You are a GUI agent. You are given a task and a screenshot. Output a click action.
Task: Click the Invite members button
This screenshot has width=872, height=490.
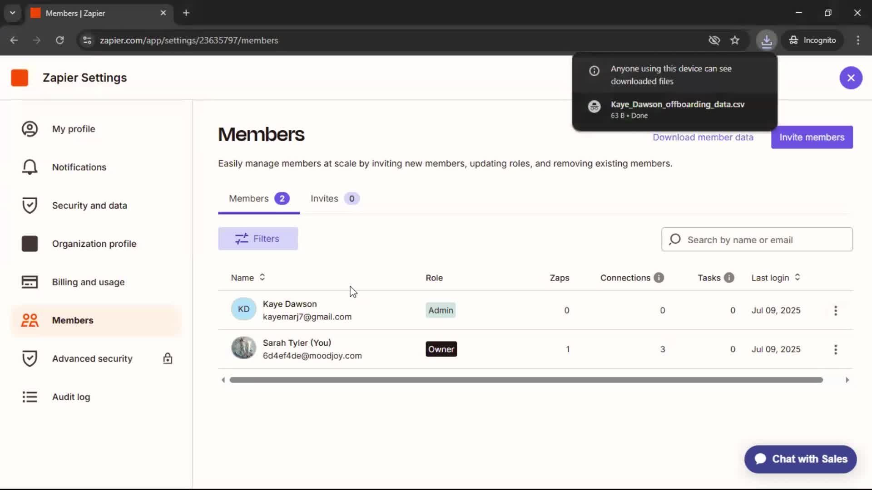pyautogui.click(x=812, y=137)
